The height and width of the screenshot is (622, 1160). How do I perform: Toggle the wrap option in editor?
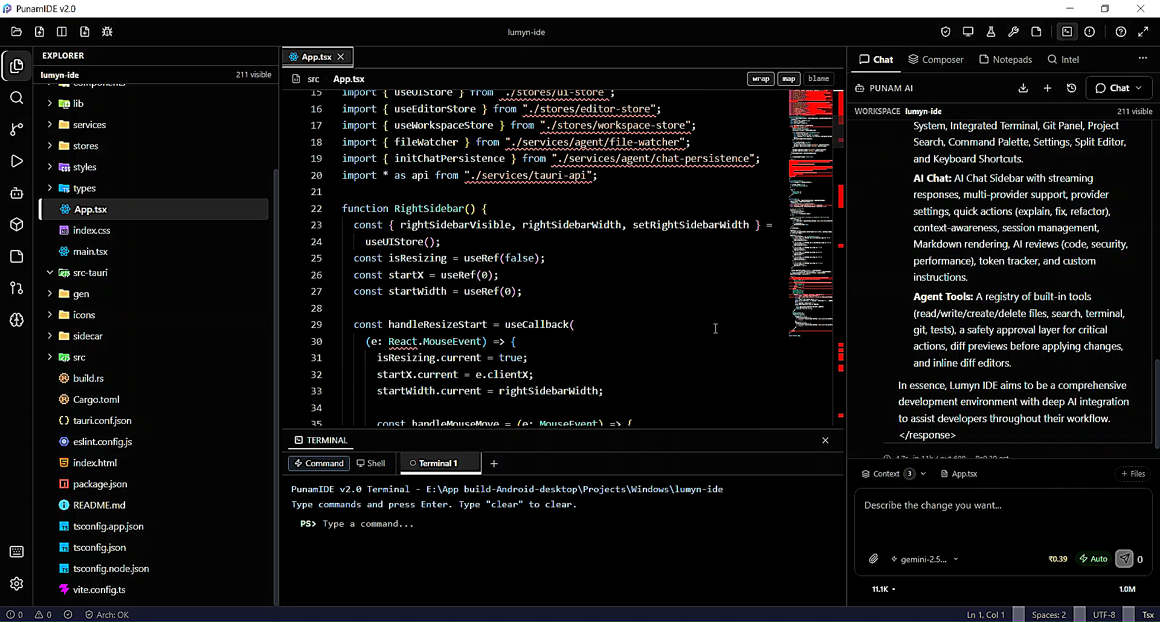pos(761,79)
